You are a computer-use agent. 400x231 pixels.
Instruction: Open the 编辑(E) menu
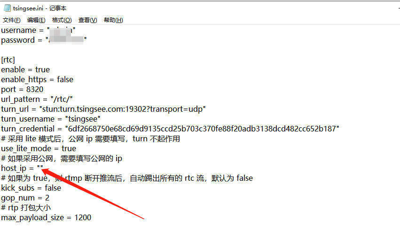pos(36,20)
